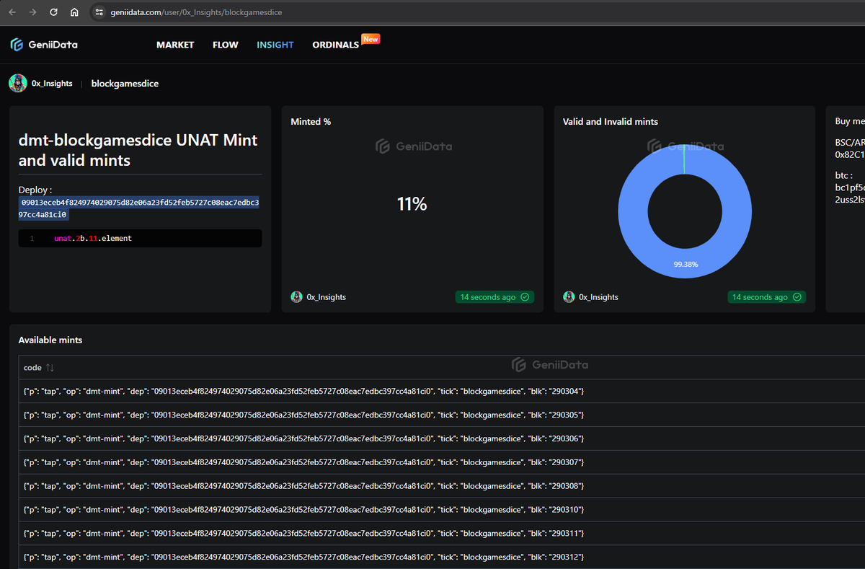The width and height of the screenshot is (865, 569).
Task: Open the FLOW menu
Action: 226,45
